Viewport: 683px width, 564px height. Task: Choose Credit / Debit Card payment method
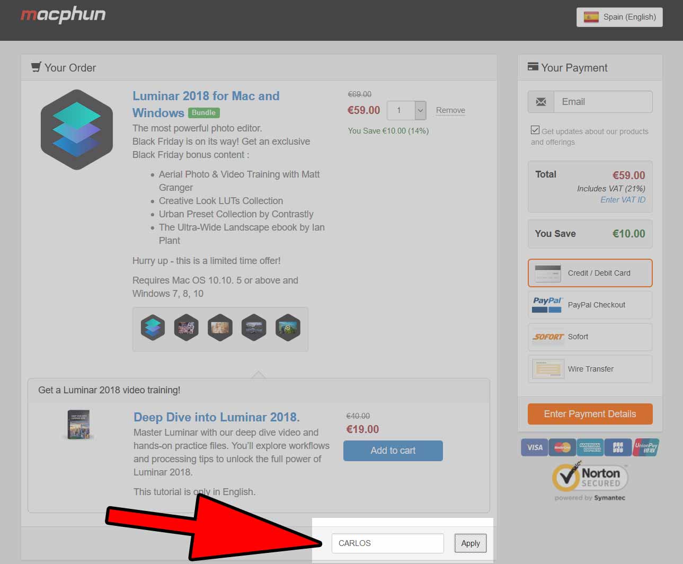590,273
